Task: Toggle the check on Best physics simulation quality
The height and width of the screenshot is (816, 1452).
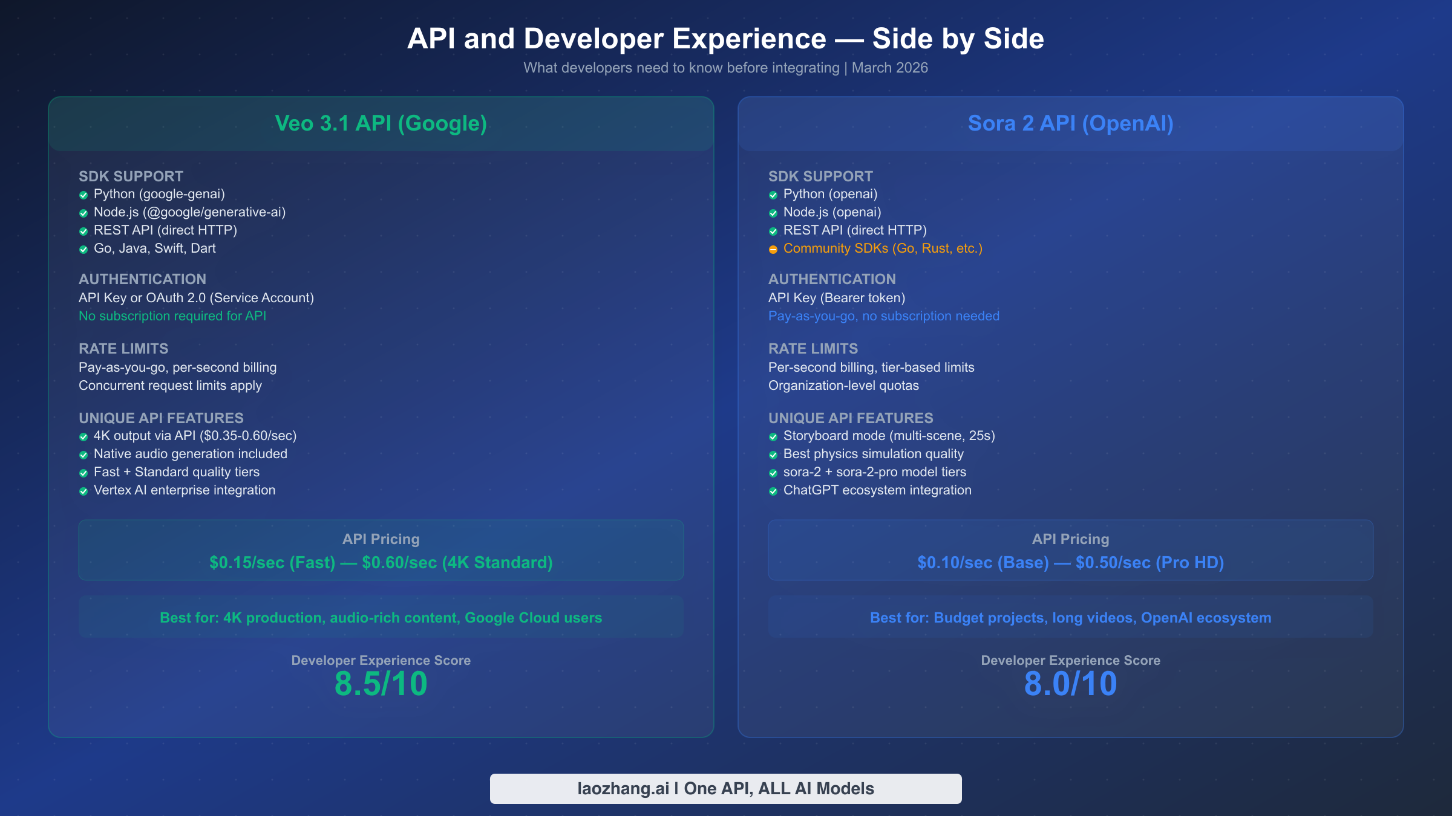Action: tap(773, 453)
